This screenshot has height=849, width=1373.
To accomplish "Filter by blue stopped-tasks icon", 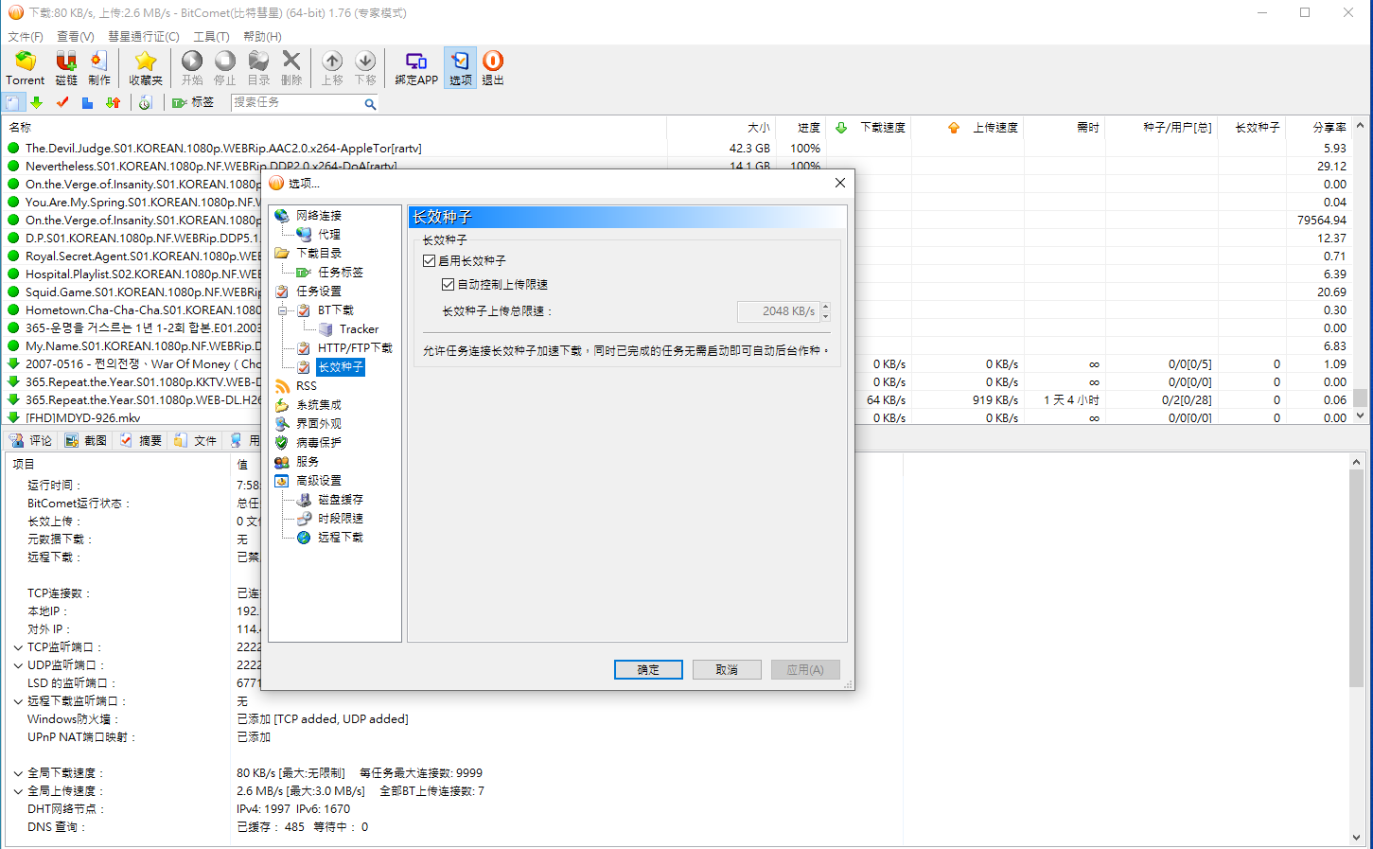I will tap(87, 102).
